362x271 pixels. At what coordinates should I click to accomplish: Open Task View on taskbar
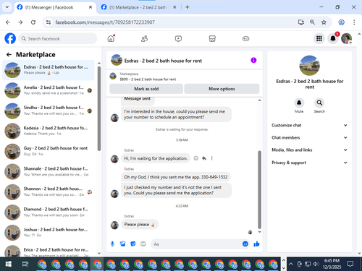point(25,264)
